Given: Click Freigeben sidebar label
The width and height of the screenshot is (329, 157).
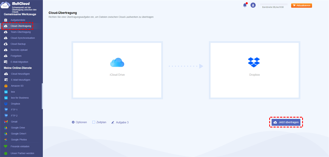Looking at the screenshot, I should (x=16, y=56).
